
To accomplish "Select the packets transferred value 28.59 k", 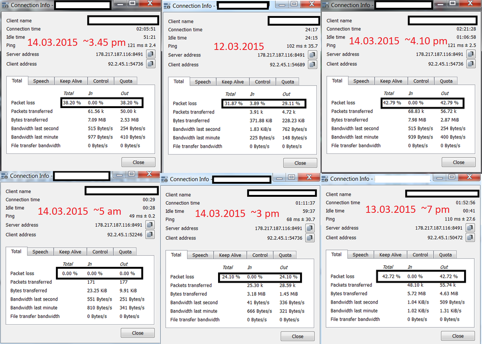I will (287, 285).
